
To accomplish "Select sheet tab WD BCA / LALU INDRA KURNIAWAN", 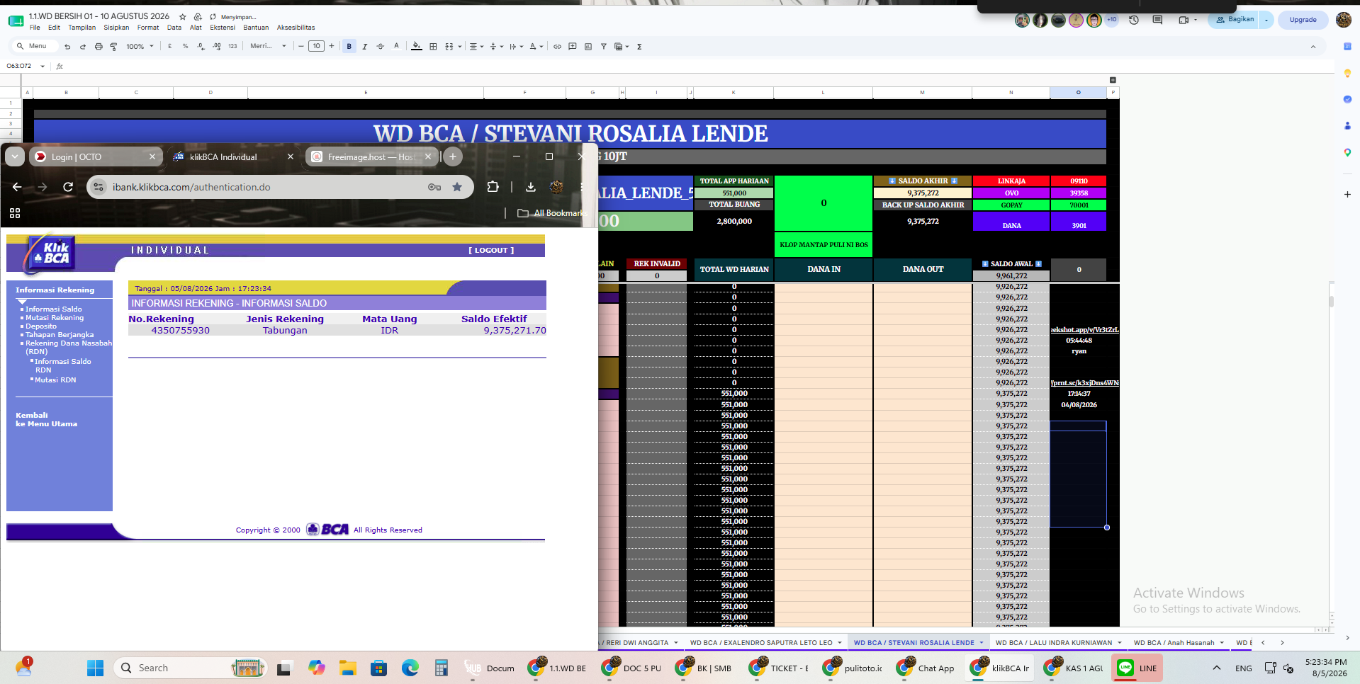I will [x=1054, y=643].
